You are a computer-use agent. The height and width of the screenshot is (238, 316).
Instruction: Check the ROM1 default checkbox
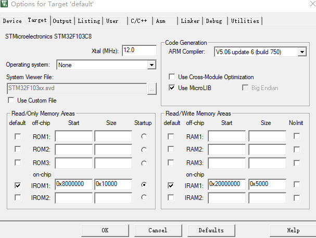click(x=18, y=136)
